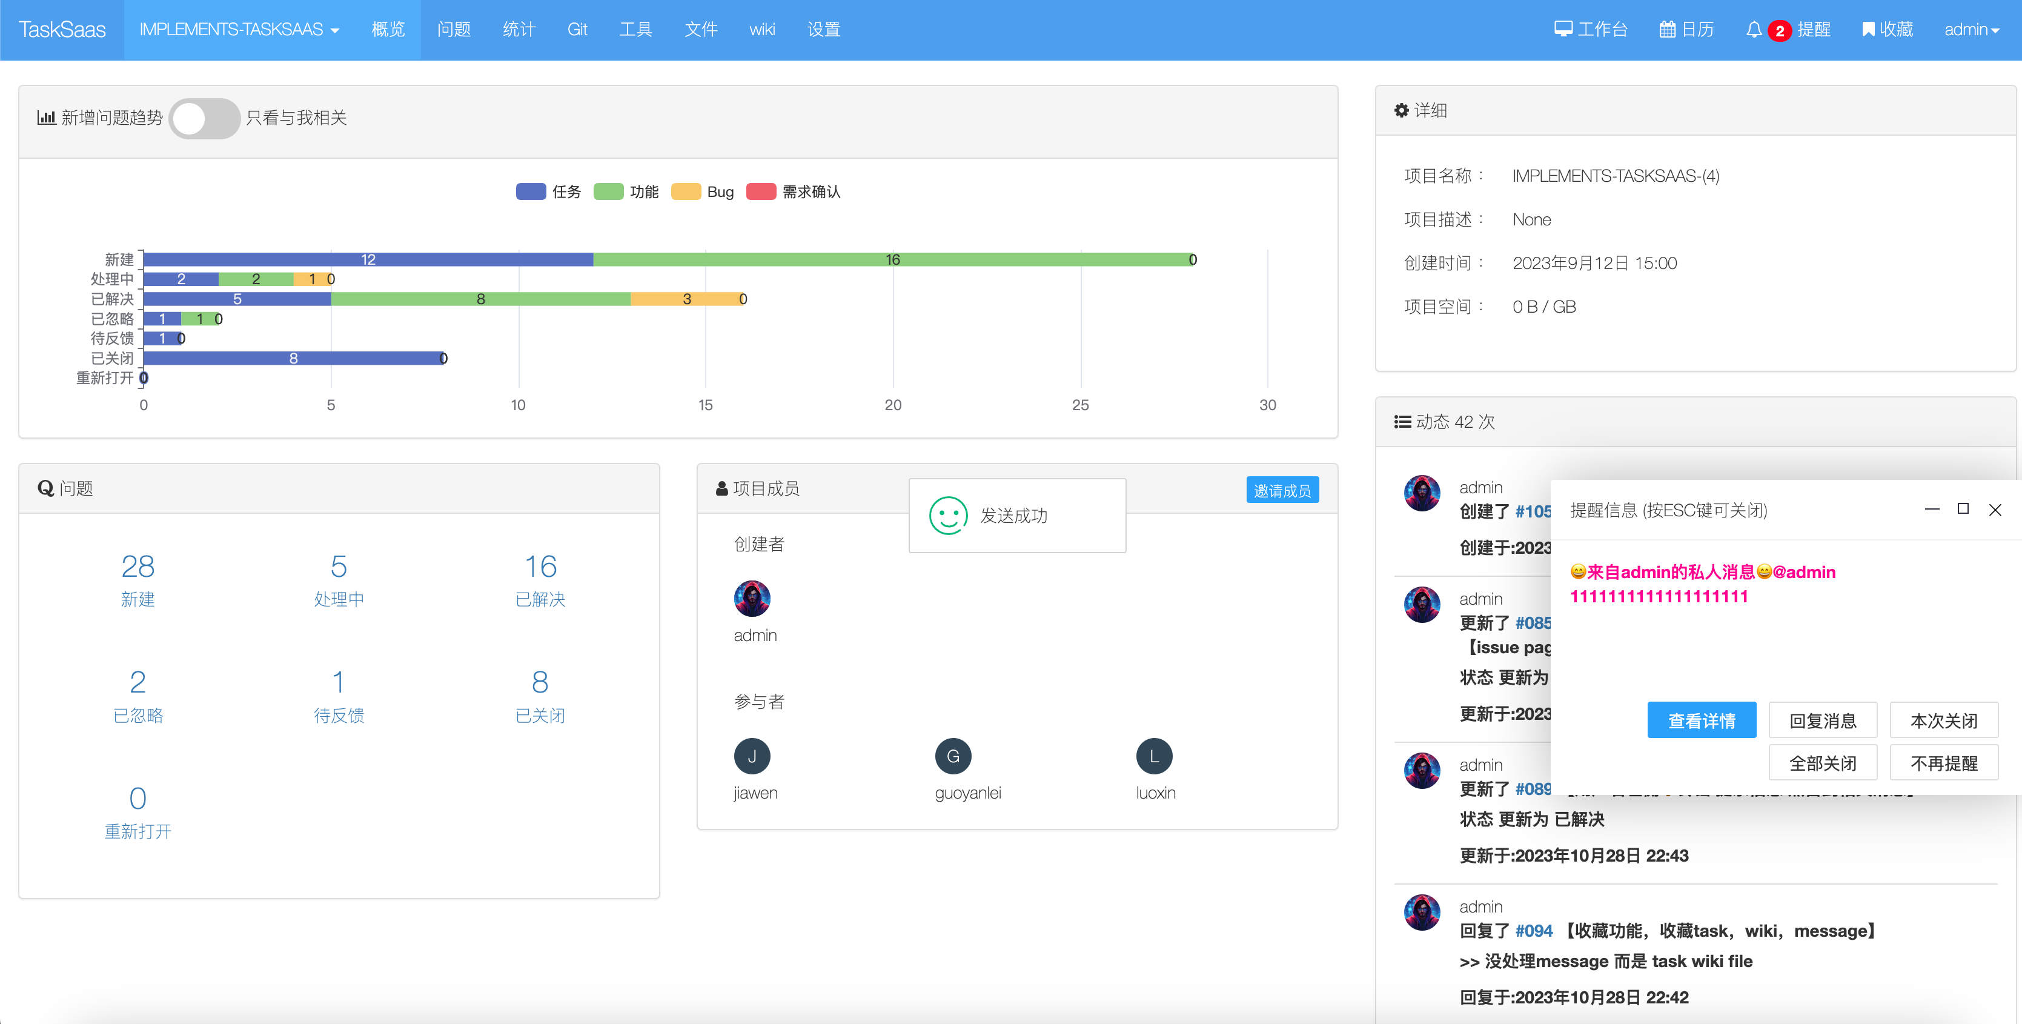The width and height of the screenshot is (2022, 1024).
Task: Open the 工作台 monitor icon
Action: click(1563, 30)
